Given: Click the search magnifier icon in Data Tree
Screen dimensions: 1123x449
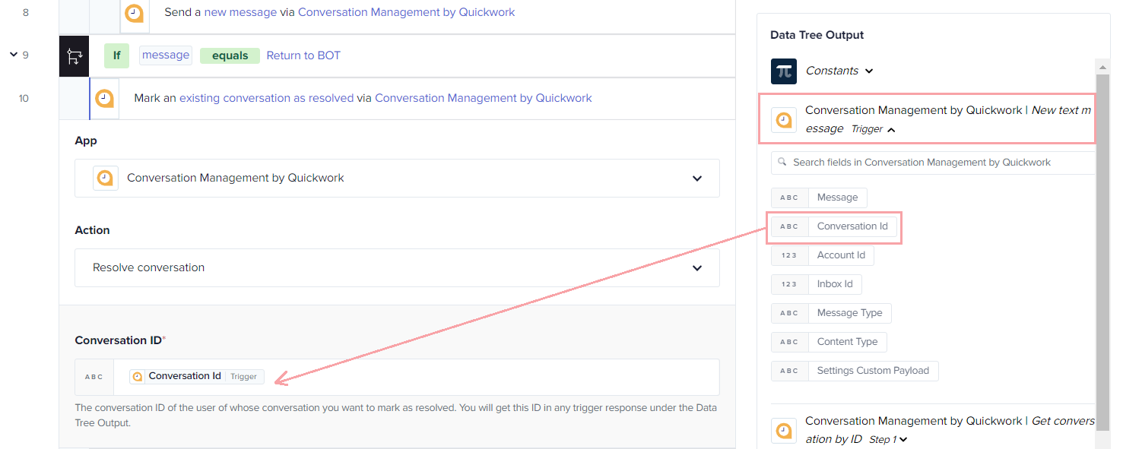Looking at the screenshot, I should 782,162.
